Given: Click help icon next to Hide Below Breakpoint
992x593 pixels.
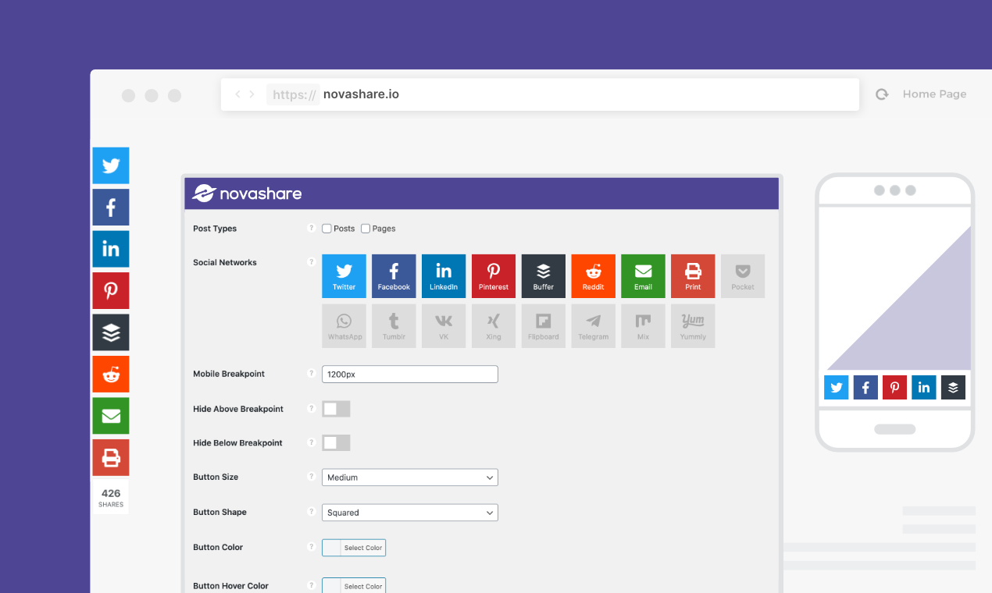Looking at the screenshot, I should pos(311,442).
